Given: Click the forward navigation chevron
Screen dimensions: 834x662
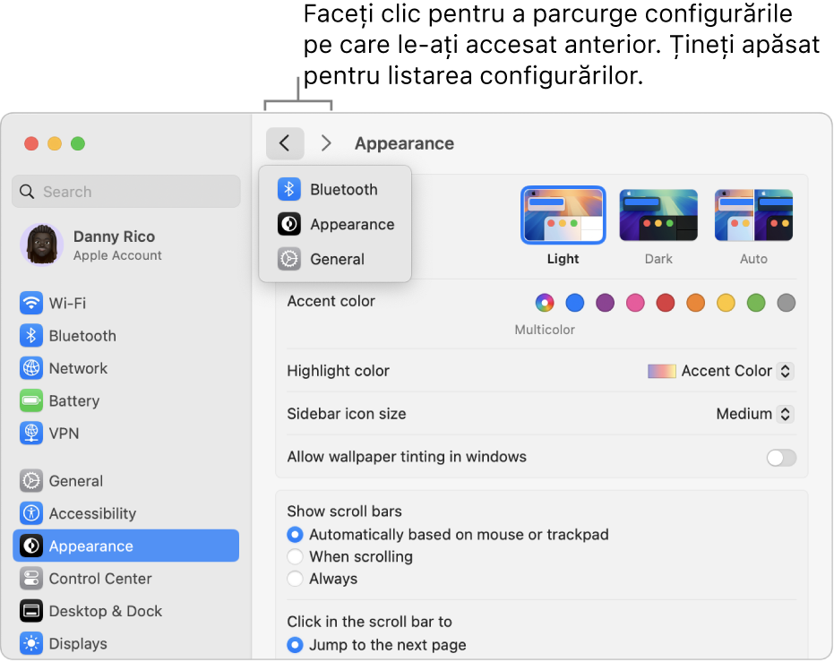Looking at the screenshot, I should (x=326, y=143).
